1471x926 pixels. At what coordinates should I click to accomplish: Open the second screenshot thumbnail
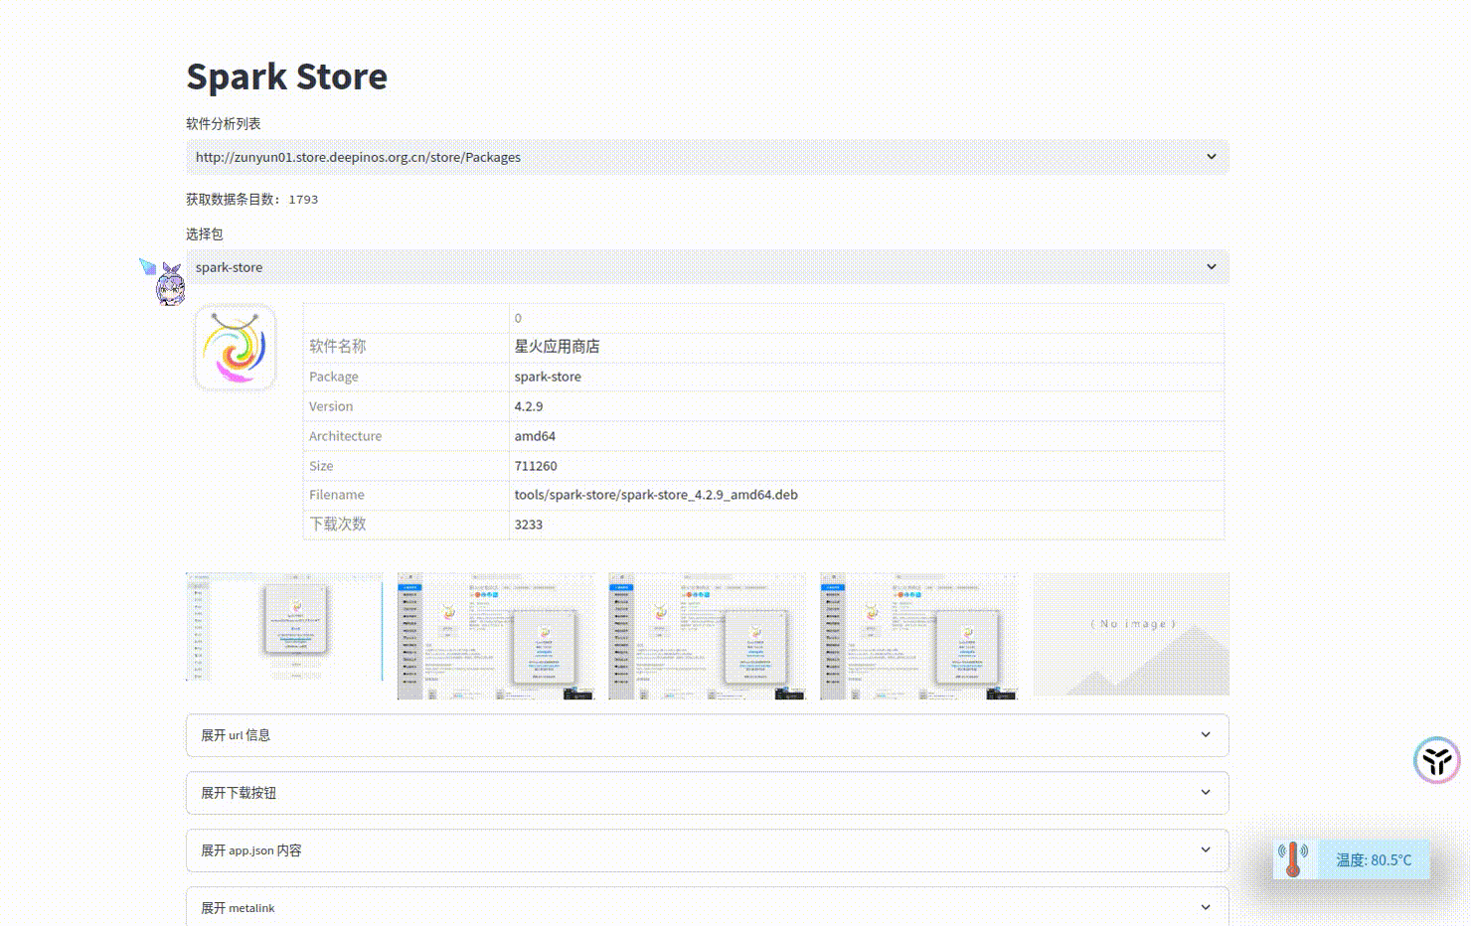tap(496, 636)
